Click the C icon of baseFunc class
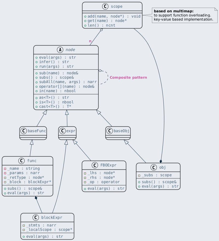This screenshot has width=219, height=241. coord(24,131)
